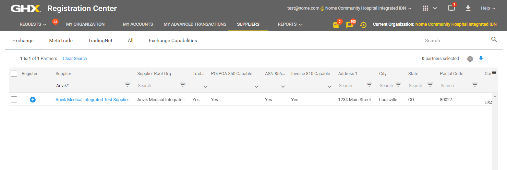Open Anvik Medical Integrated Test Supplier link
The width and height of the screenshot is (507, 170).
(x=92, y=100)
